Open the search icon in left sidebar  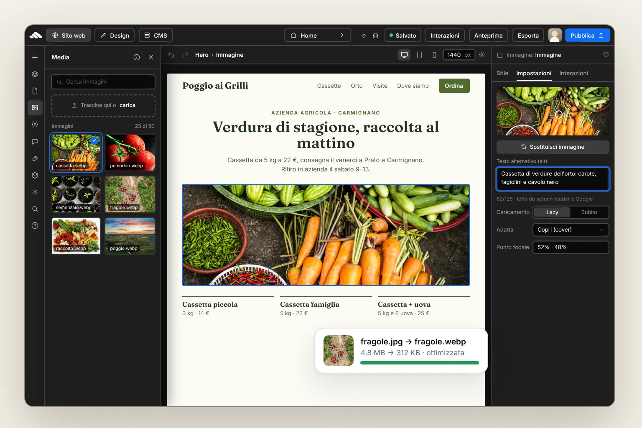[x=35, y=209]
